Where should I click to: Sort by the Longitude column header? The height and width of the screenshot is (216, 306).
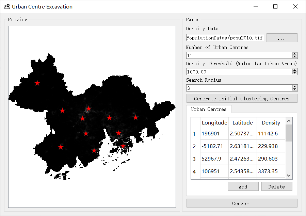pos(214,122)
